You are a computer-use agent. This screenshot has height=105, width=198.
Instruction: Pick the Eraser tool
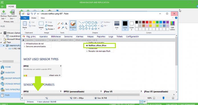(59, 28)
